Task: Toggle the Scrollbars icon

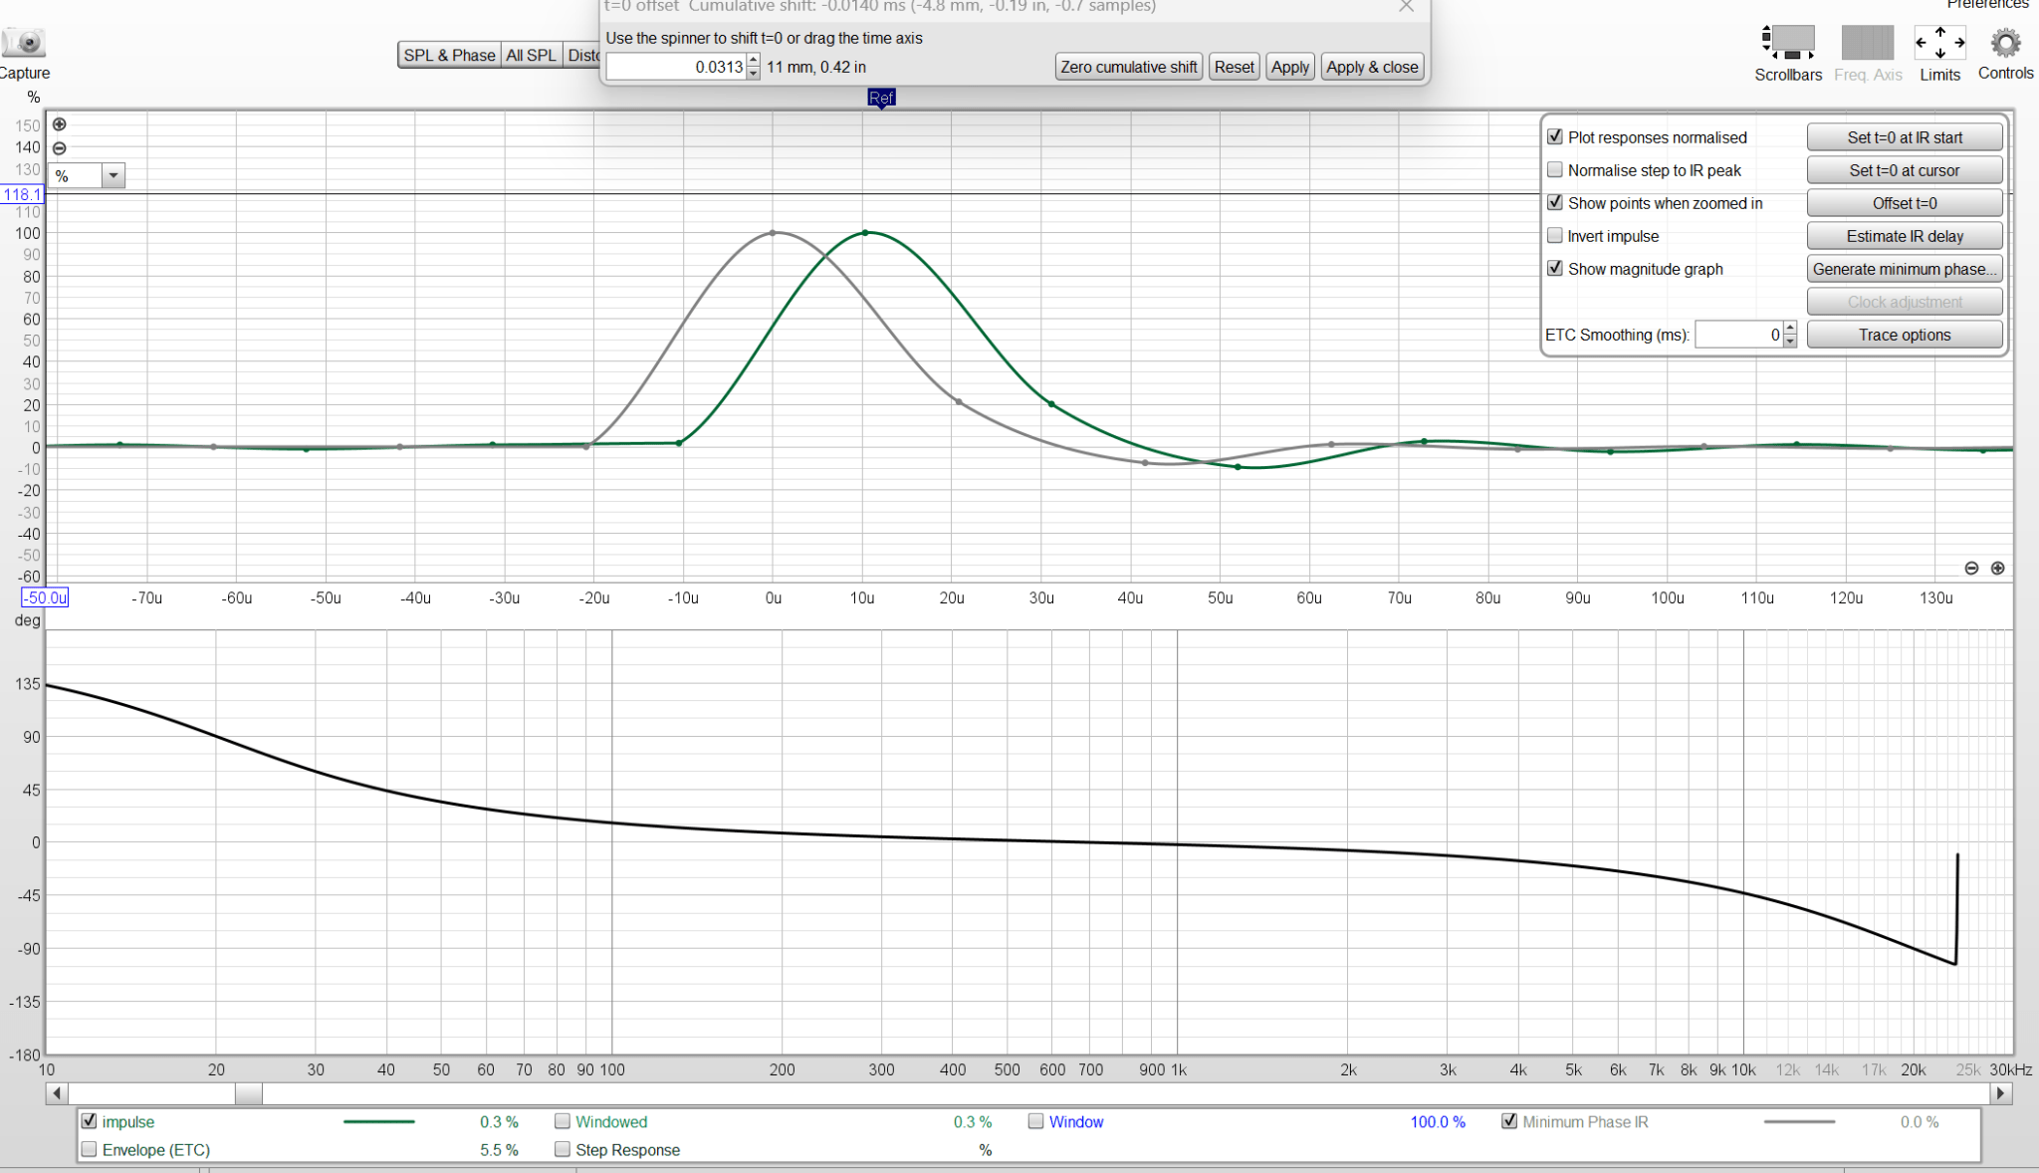Action: pyautogui.click(x=1788, y=43)
